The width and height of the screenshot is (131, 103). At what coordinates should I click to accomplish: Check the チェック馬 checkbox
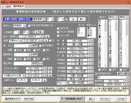58,36
